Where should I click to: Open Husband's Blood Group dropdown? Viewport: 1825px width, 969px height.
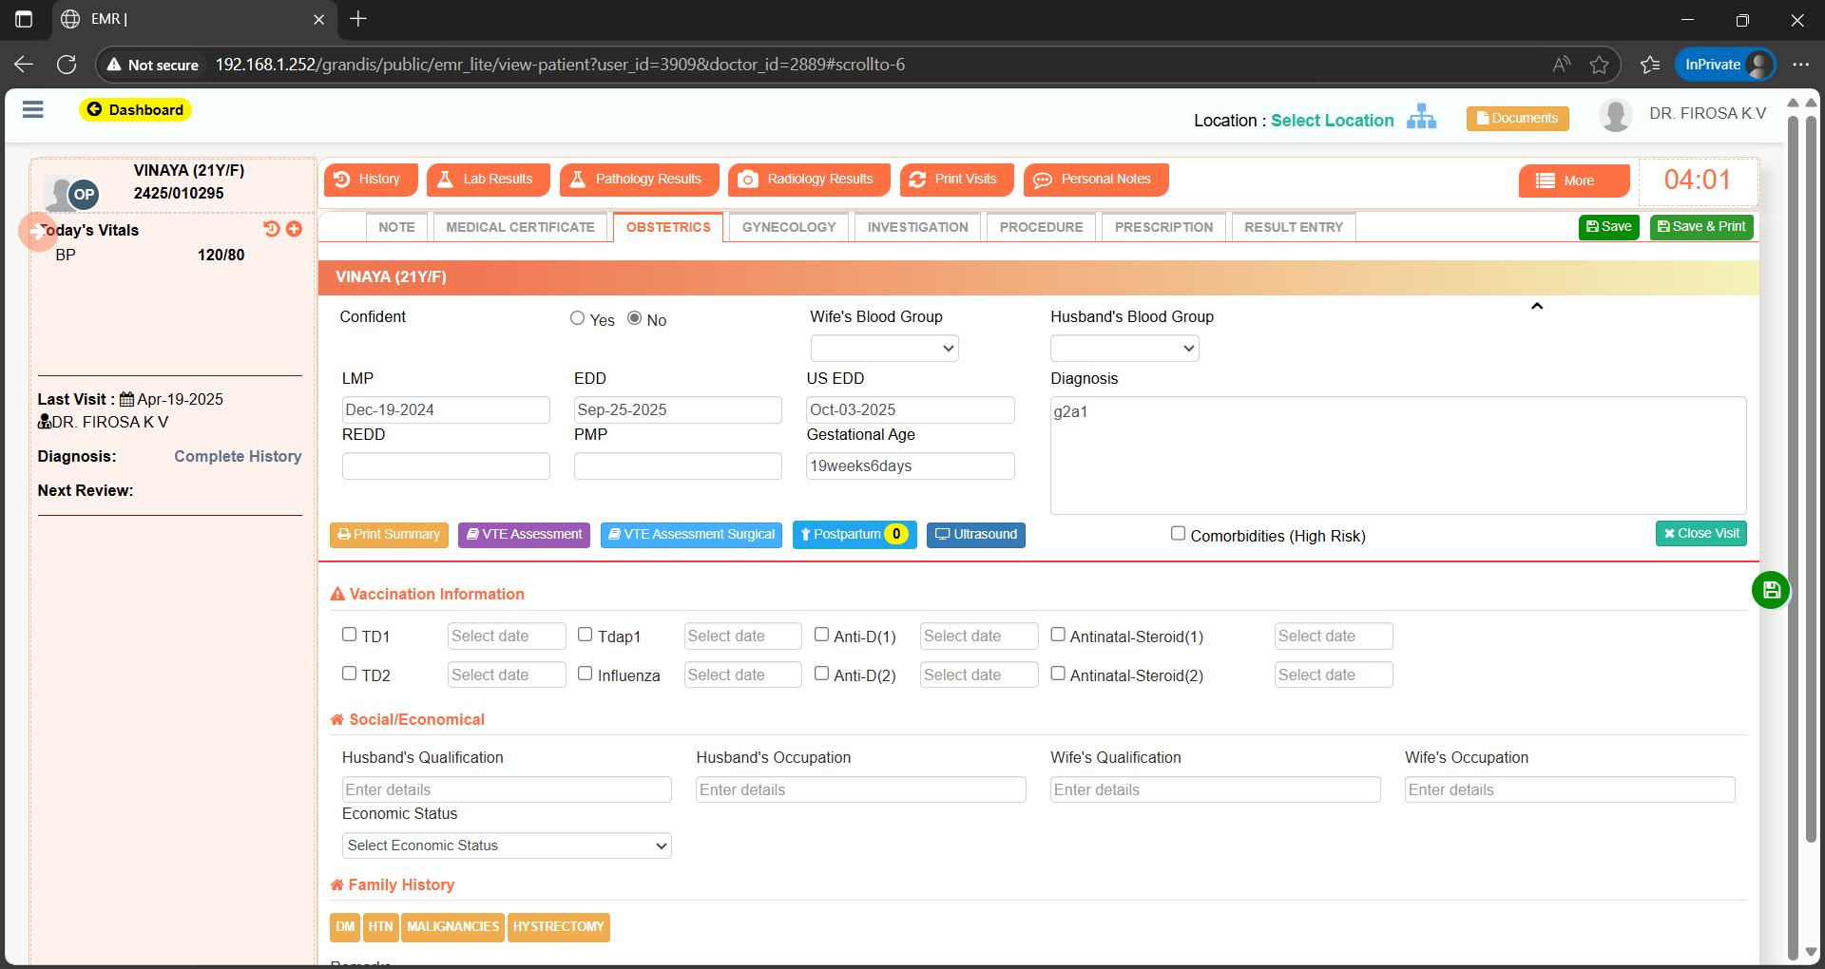(x=1124, y=349)
